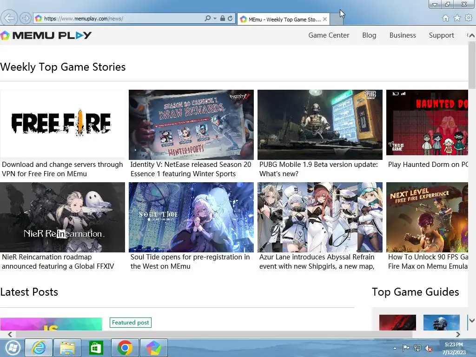Open 'Soul Tide opens for pre-registration' link

point(190,262)
